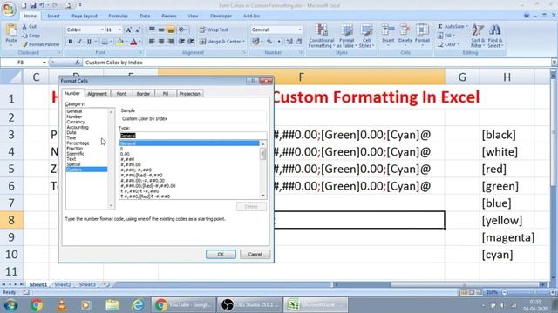Click the Fill Color bucket icon
This screenshot has height=313, width=558.
[x=120, y=42]
